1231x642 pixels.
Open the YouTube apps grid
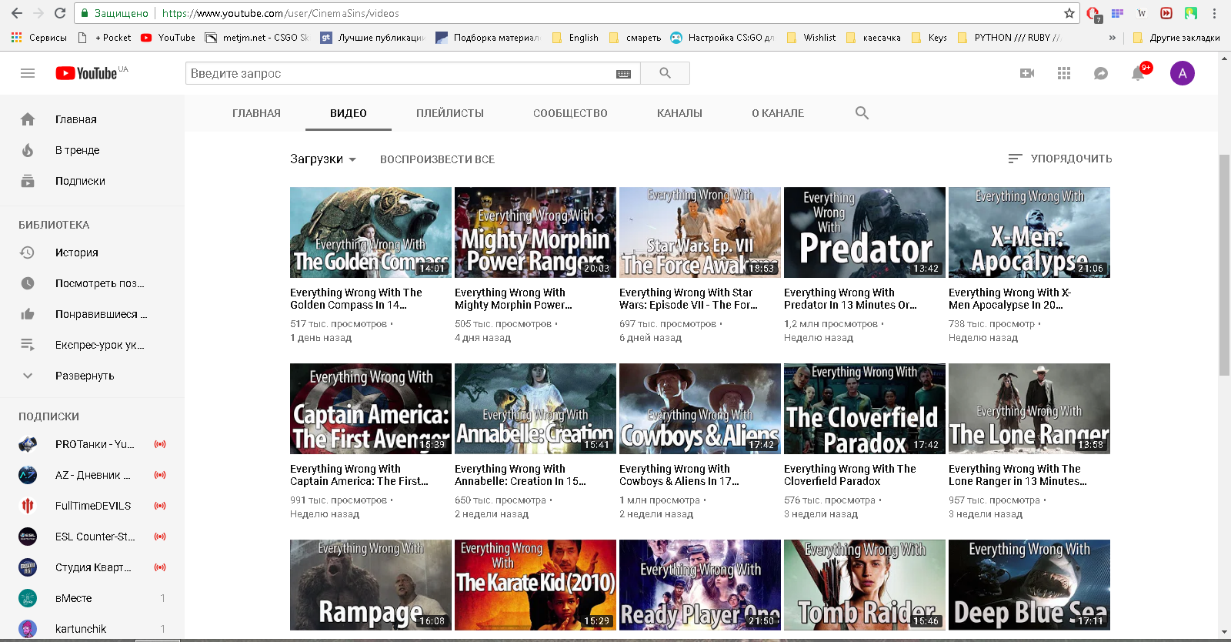pyautogui.click(x=1064, y=73)
